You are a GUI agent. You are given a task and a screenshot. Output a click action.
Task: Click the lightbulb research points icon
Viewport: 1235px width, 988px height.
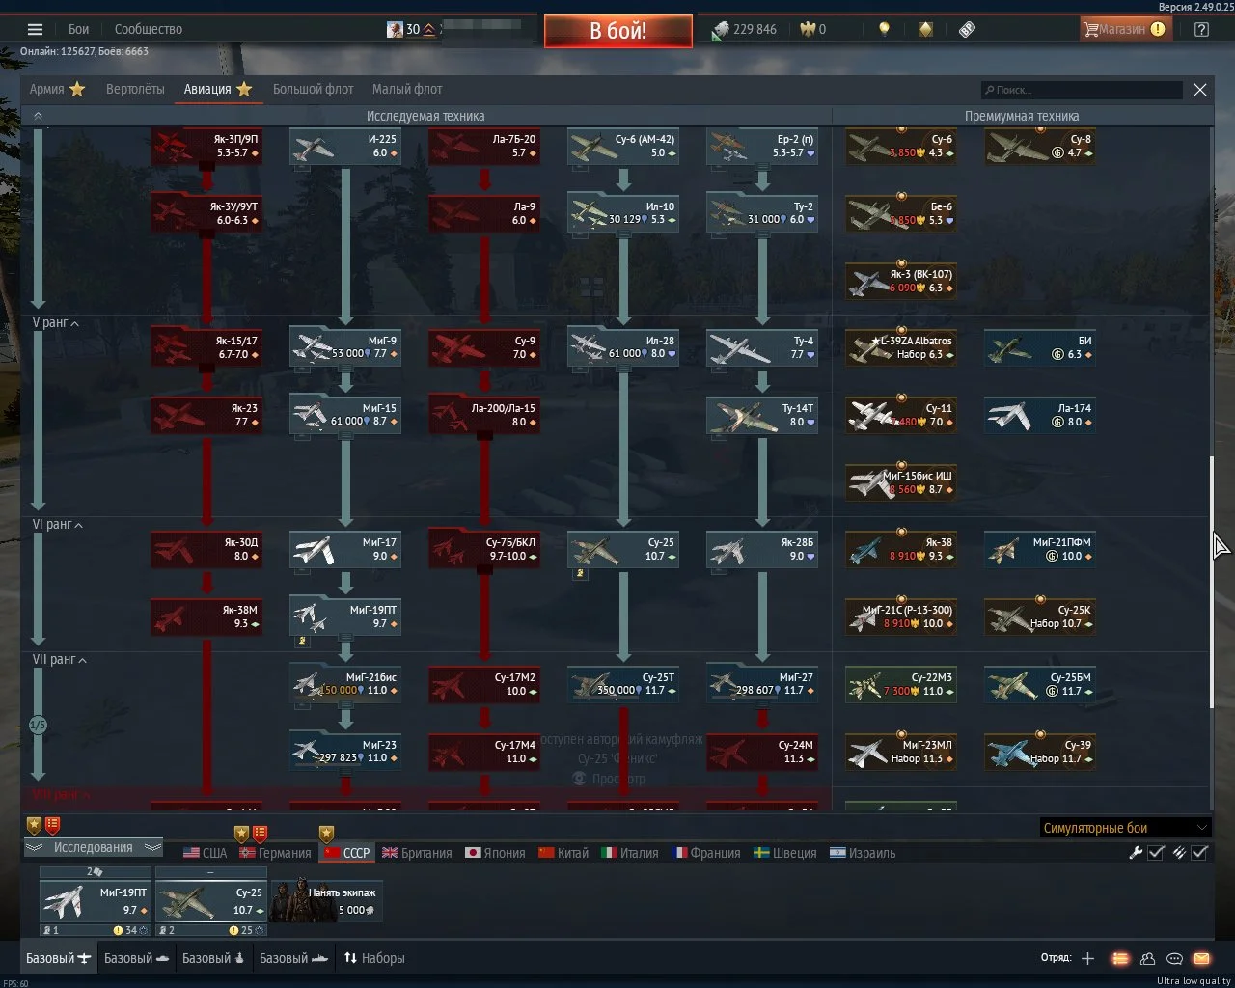point(884,29)
